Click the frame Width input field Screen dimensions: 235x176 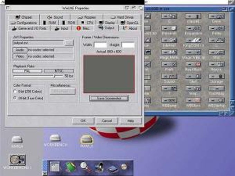pyautogui.click(x=101, y=45)
